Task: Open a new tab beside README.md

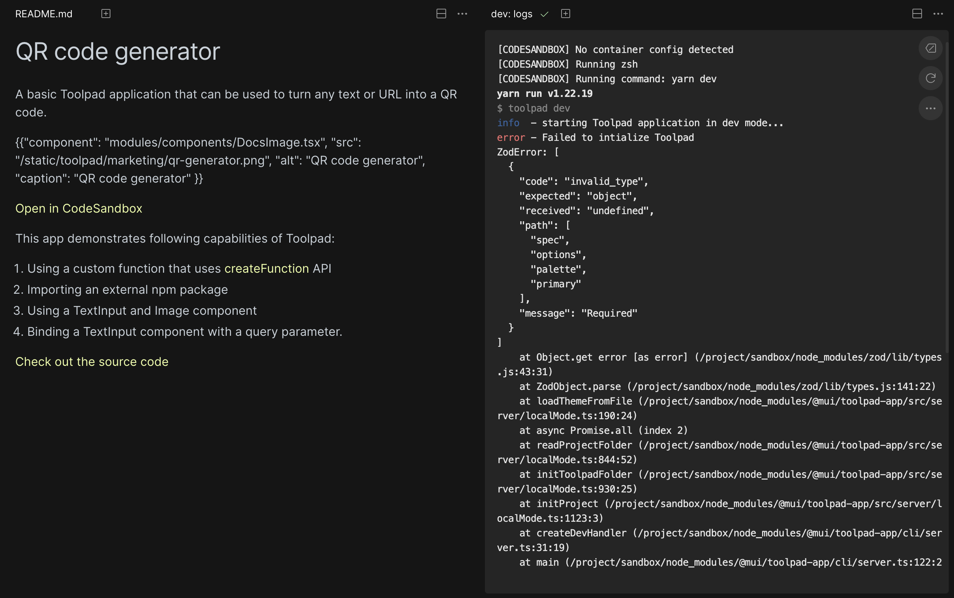Action: tap(105, 14)
